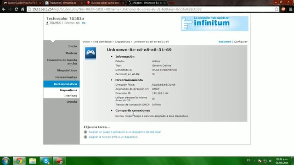Reload the page with the refresh icon

(x=17, y=9)
